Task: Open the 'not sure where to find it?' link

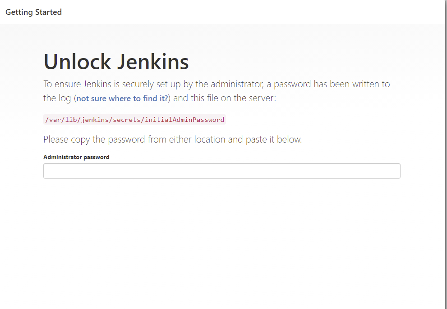Action: 122,99
